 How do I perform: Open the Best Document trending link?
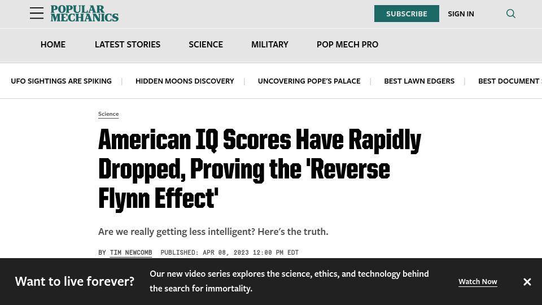(510, 81)
